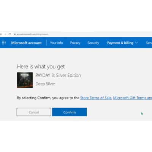The image size is (152, 152).
Task: Cancel the code redemption
Action: 34,112
